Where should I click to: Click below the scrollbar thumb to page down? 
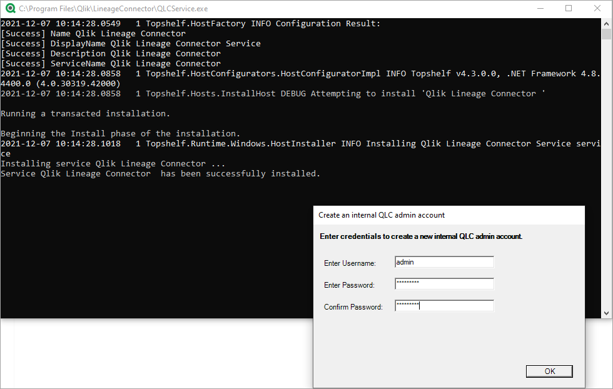pyautogui.click(x=607, y=175)
